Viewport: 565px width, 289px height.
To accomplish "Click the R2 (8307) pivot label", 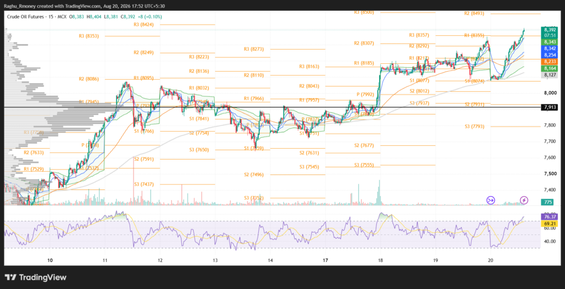I will tap(364, 43).
